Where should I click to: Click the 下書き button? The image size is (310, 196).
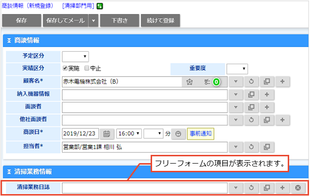120,20
